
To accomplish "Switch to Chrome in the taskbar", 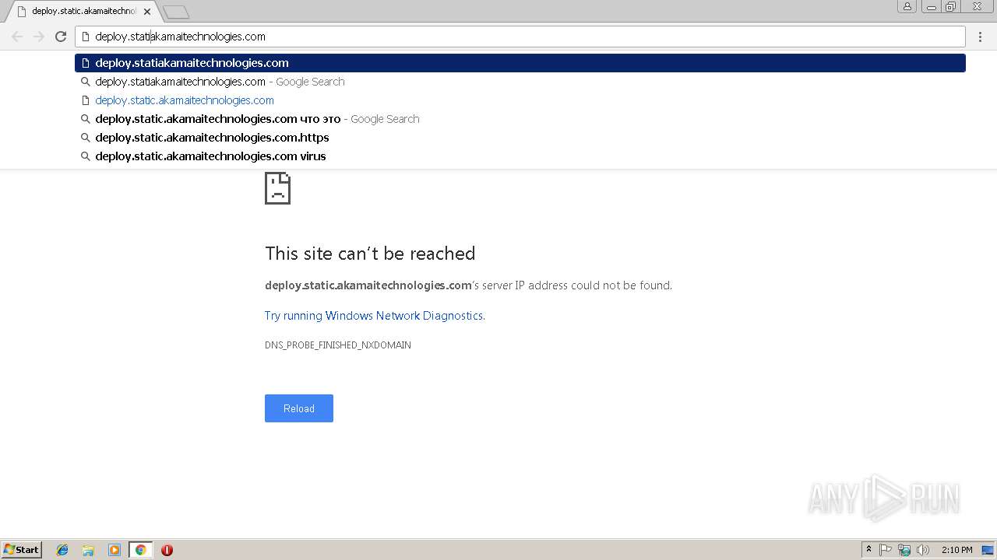I will [140, 550].
